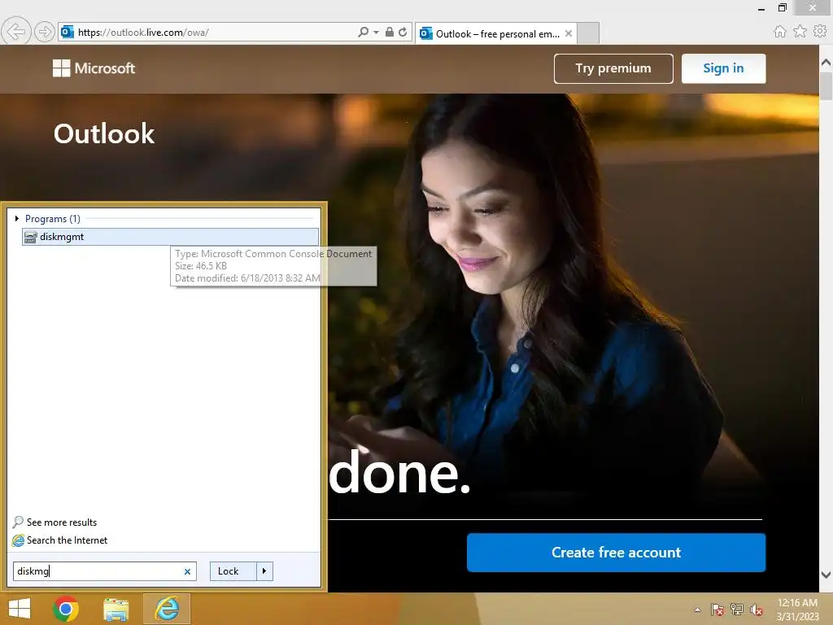Refresh the page with the reload icon

click(x=403, y=32)
